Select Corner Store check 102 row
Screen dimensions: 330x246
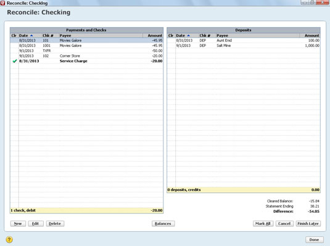point(86,56)
